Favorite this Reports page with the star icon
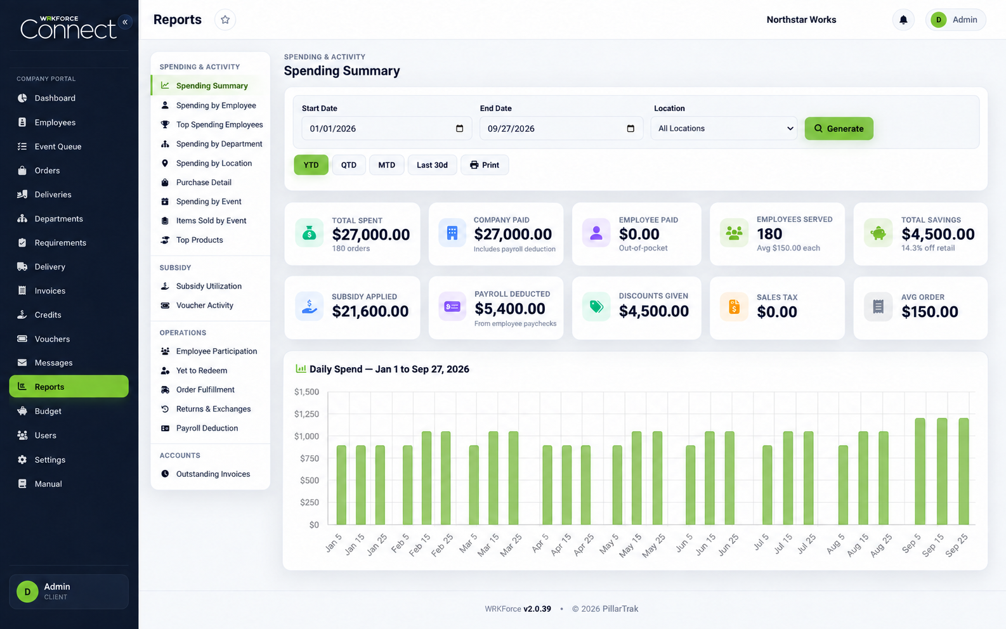 click(225, 20)
